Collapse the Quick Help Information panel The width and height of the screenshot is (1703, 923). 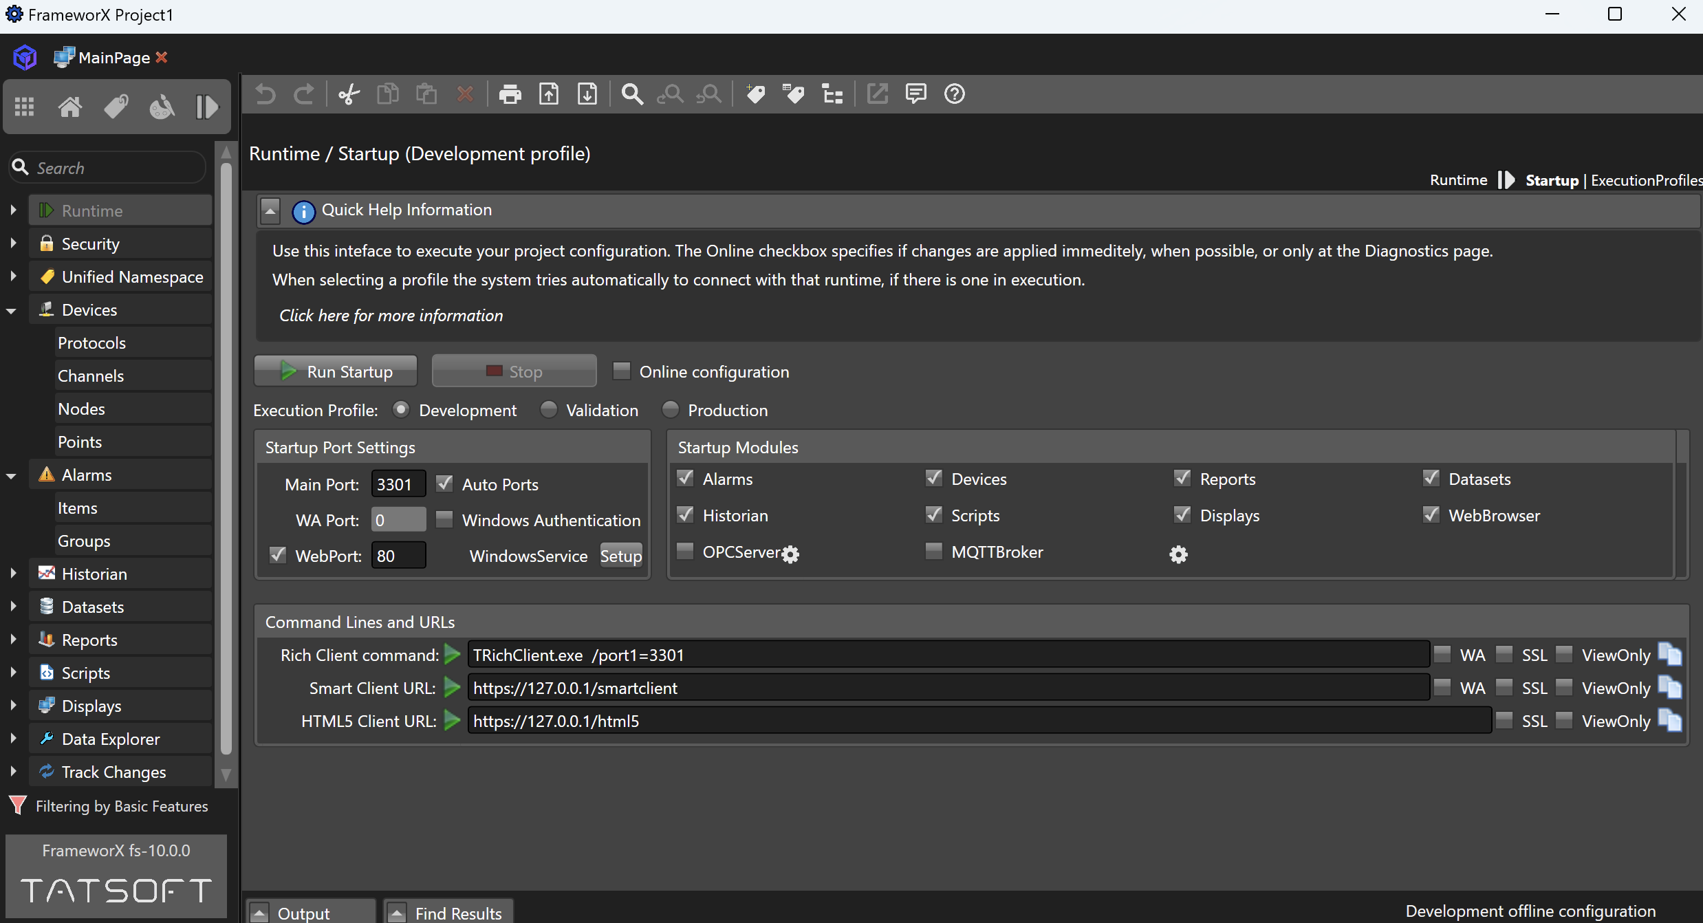(x=270, y=210)
